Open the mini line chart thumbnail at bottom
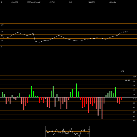Viewport: 137px width, 137px height. pyautogui.click(x=68, y=131)
